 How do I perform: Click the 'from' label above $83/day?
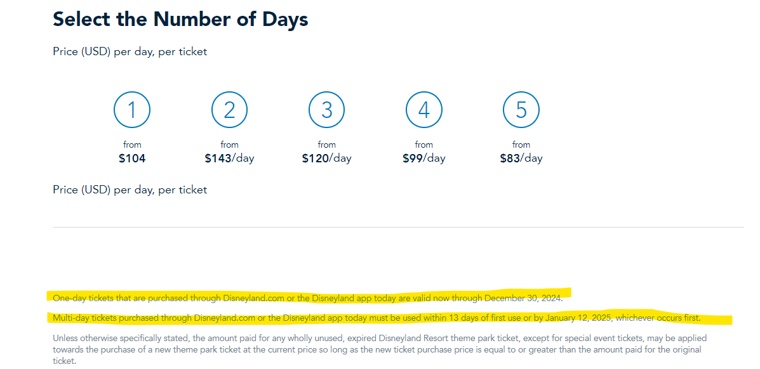click(x=521, y=145)
